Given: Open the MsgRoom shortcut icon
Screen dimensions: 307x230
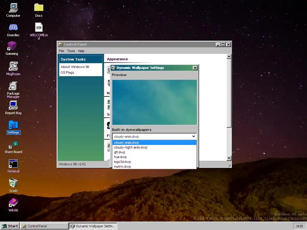Looking at the screenshot, I should pyautogui.click(x=13, y=69).
